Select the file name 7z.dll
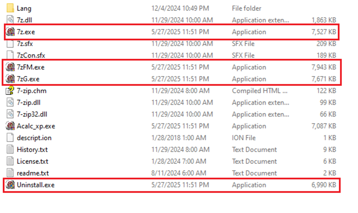The width and height of the screenshot is (358, 213). click(x=24, y=20)
